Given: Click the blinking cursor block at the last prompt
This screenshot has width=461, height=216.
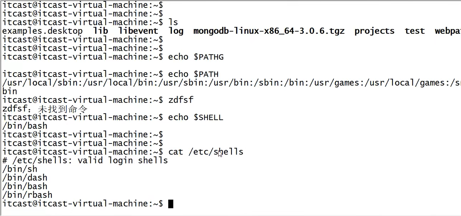Looking at the screenshot, I should pyautogui.click(x=171, y=204).
